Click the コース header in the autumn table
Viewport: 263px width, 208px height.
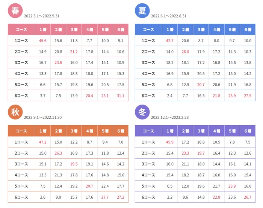(x=21, y=131)
